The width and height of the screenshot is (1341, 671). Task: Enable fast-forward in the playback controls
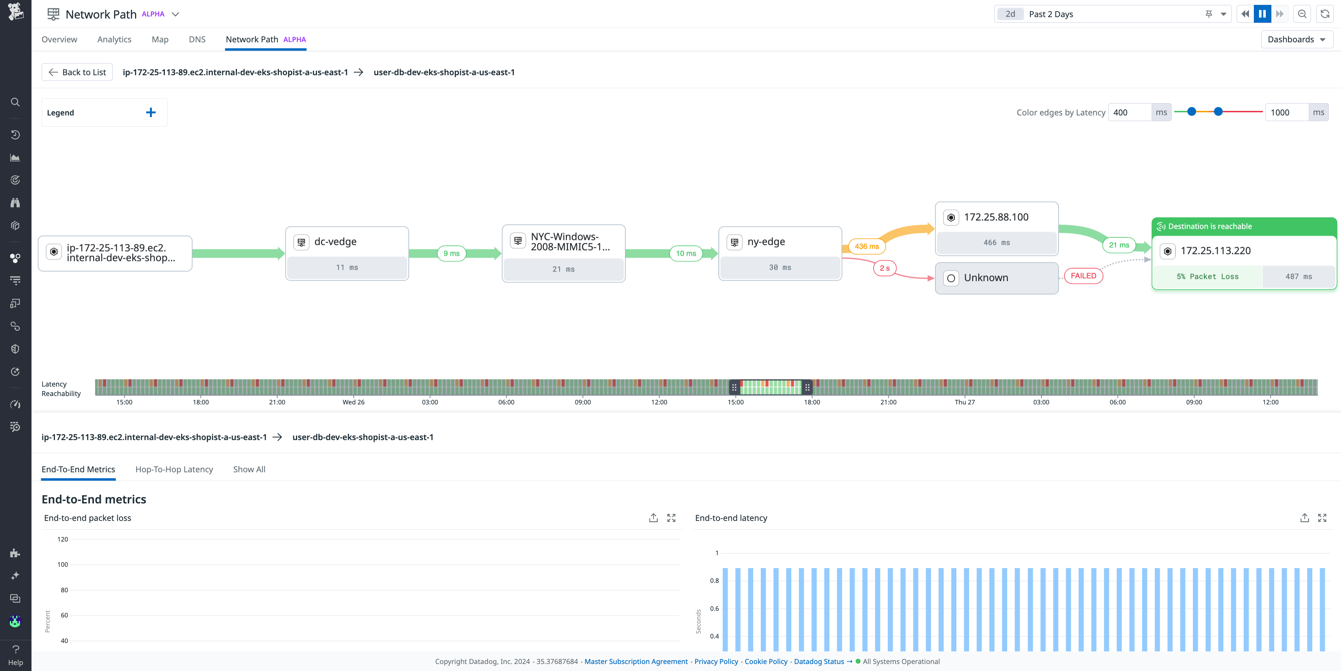click(1280, 14)
